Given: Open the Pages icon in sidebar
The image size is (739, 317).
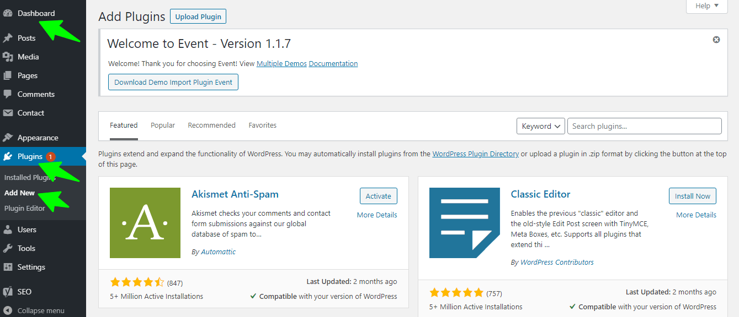Looking at the screenshot, I should pyautogui.click(x=8, y=75).
